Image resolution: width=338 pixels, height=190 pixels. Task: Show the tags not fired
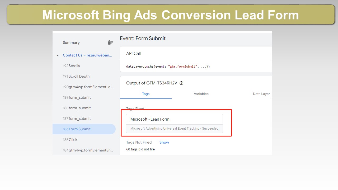click(x=164, y=142)
